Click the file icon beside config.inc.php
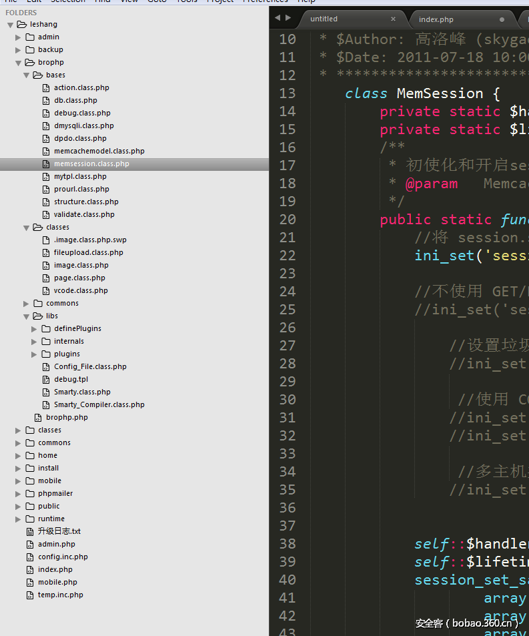The height and width of the screenshot is (636, 529). click(x=30, y=557)
